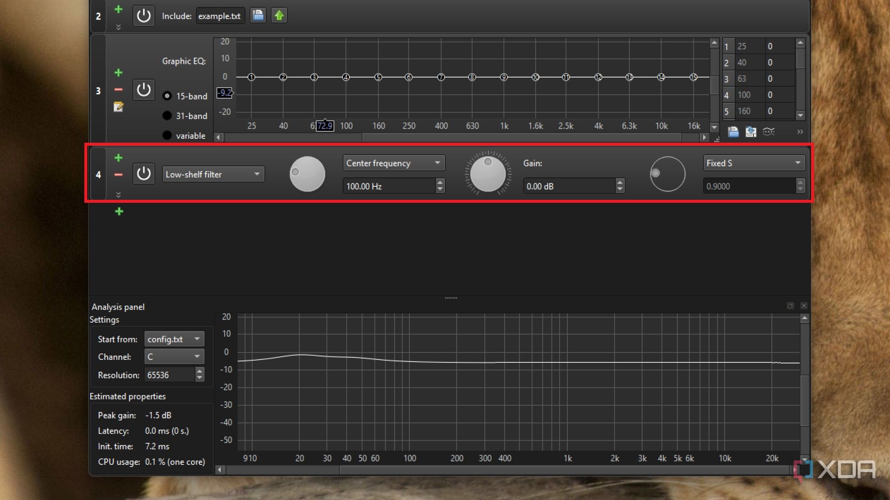Image resolution: width=890 pixels, height=500 pixels.
Task: Click the gain knob of the Low-shelf filter
Action: 488,174
